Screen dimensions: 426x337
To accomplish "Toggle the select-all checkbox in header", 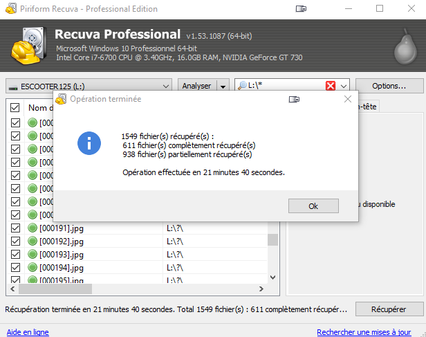I will pos(15,107).
